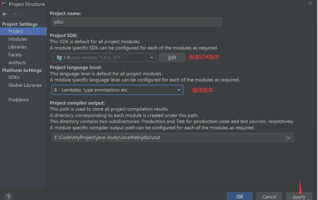Click the SDK folder icon in dropdown

click(59, 58)
